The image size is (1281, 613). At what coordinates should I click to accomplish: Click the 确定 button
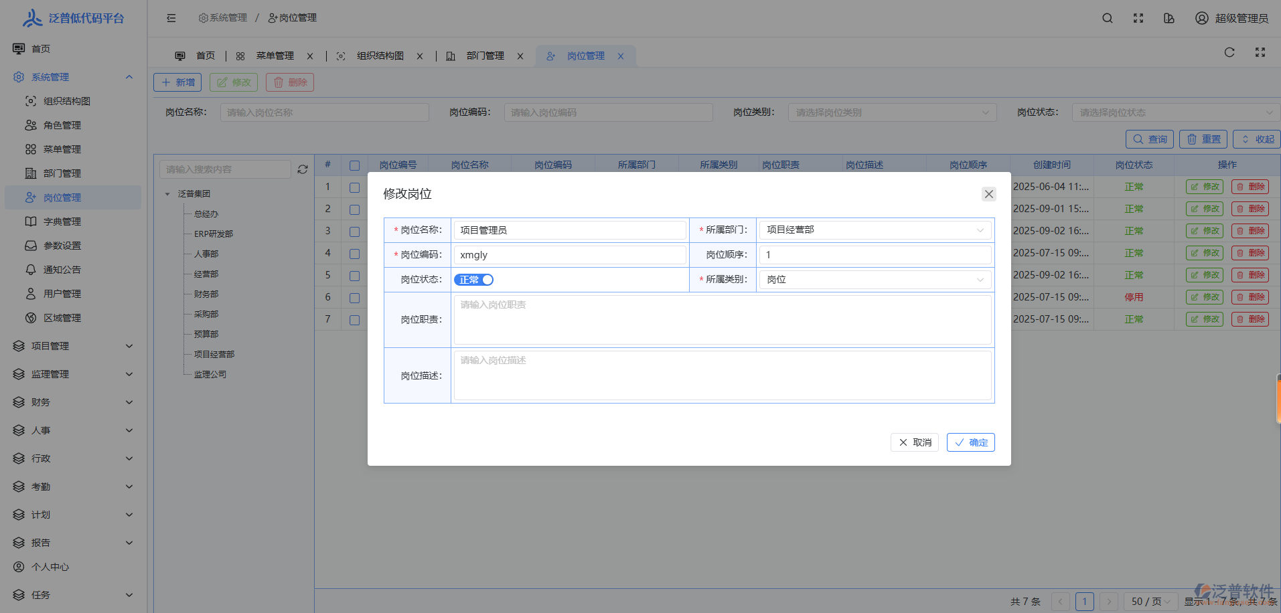point(970,442)
